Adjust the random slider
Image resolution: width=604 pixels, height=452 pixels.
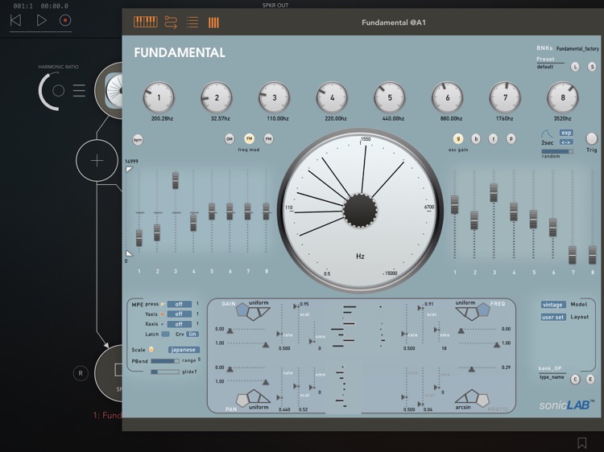click(557, 151)
